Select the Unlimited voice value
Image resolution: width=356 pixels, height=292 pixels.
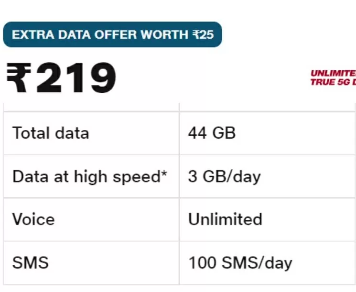click(225, 219)
